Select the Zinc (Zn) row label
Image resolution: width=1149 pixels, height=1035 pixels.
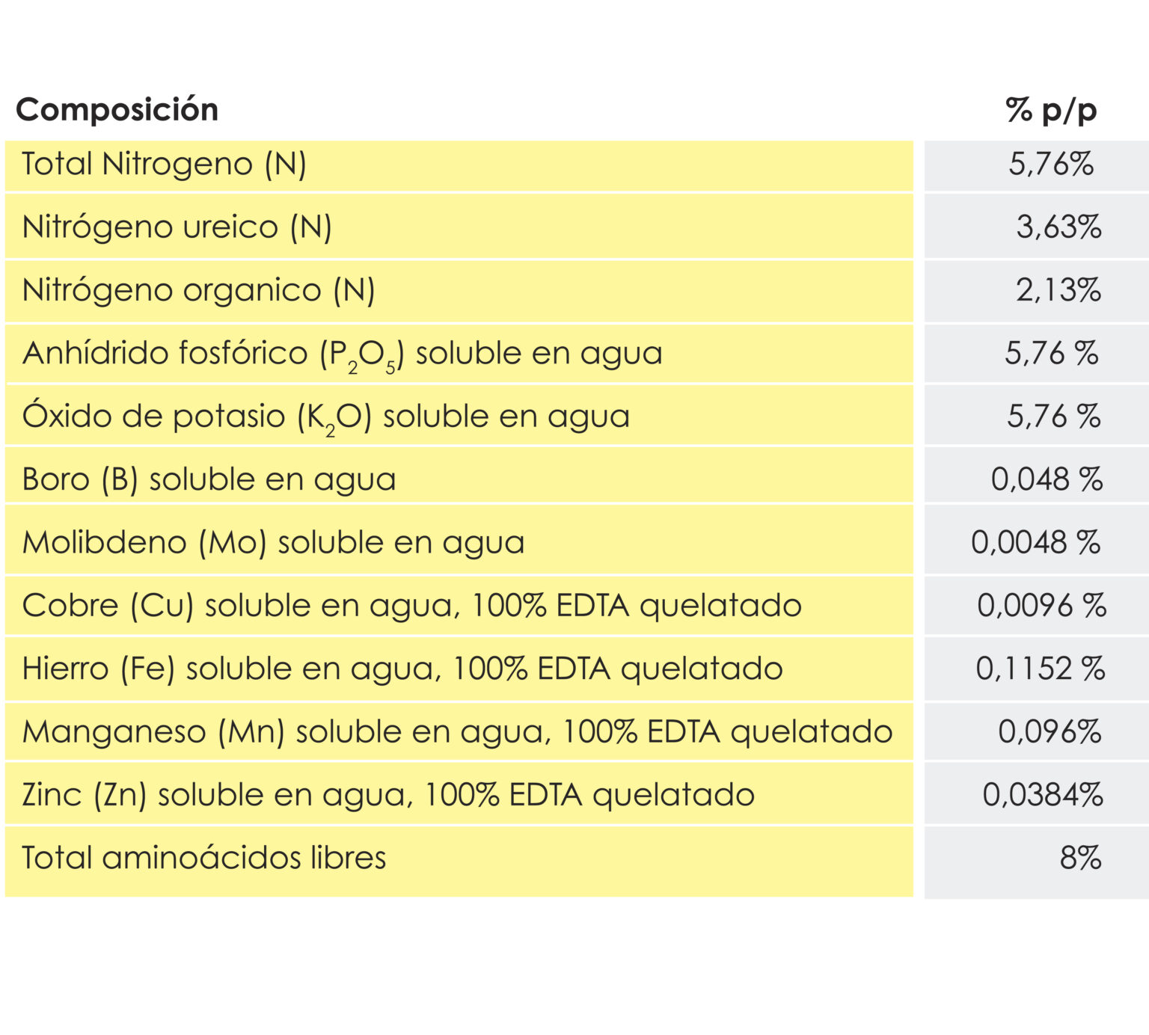coord(388,795)
